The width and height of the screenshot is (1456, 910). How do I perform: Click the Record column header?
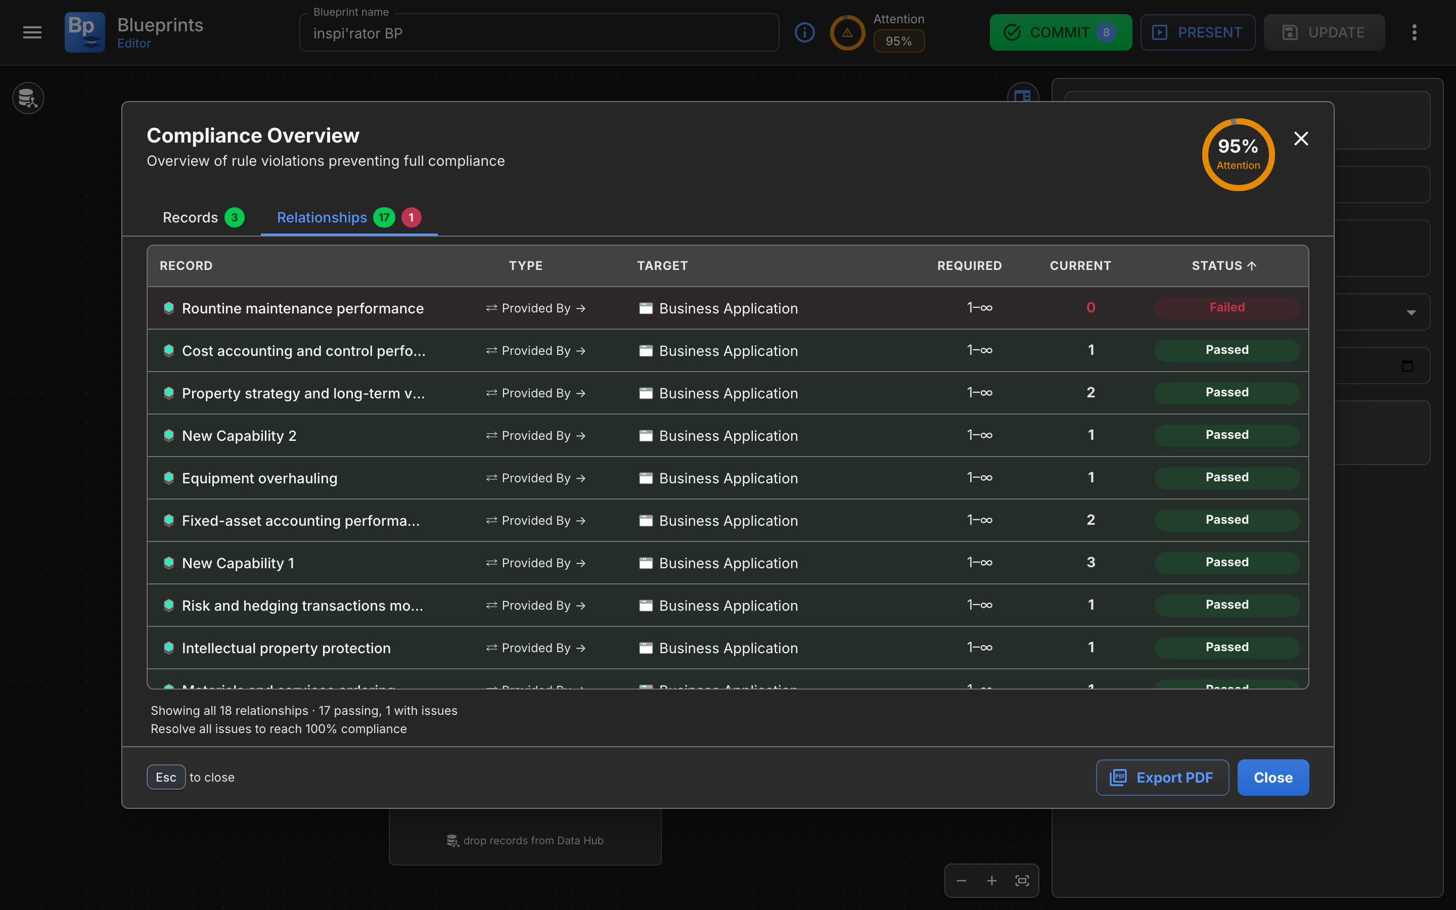point(186,265)
